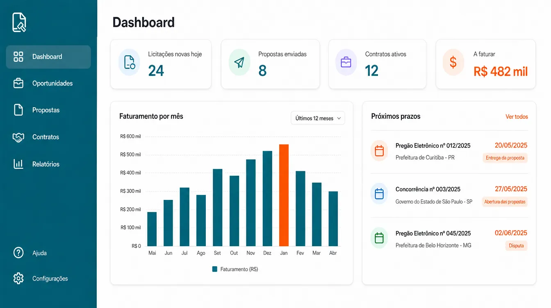
Task: Open the Propostas enviadas card
Action: pyautogui.click(x=270, y=64)
